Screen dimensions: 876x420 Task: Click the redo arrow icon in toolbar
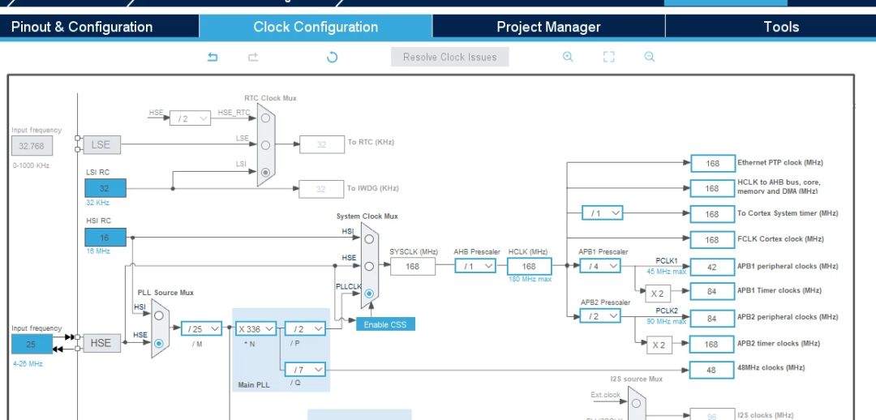point(253,57)
